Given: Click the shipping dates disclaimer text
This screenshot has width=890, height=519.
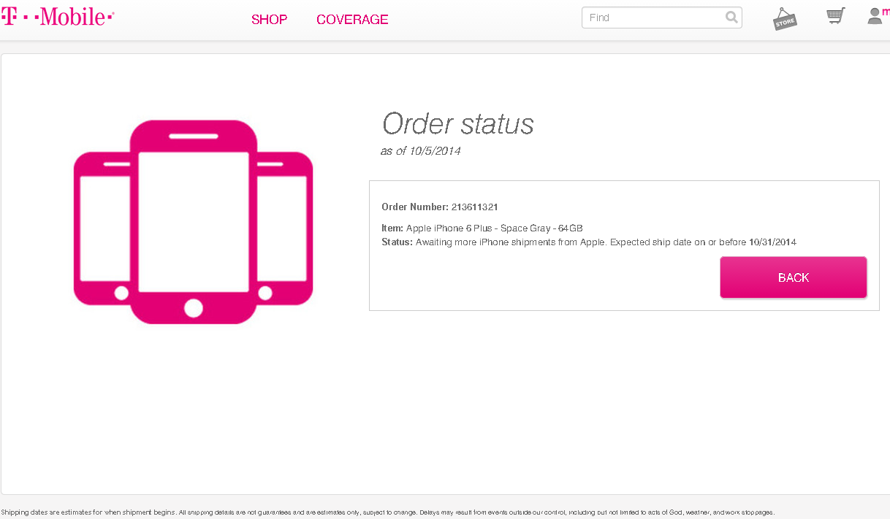Looking at the screenshot, I should point(388,512).
